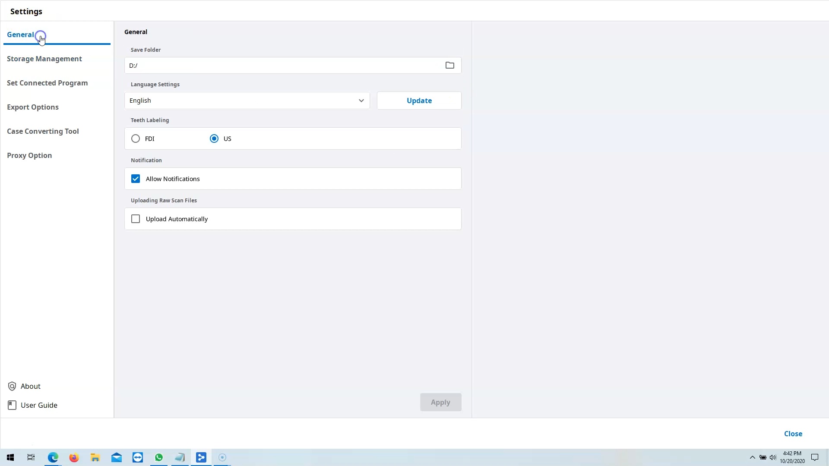The height and width of the screenshot is (466, 829).
Task: Select the FDI teeth labeling option
Action: click(136, 139)
